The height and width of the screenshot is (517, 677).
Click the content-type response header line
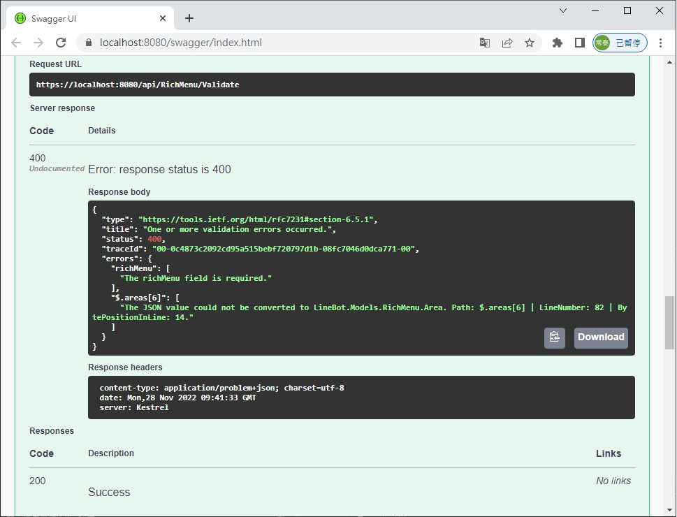click(x=222, y=388)
